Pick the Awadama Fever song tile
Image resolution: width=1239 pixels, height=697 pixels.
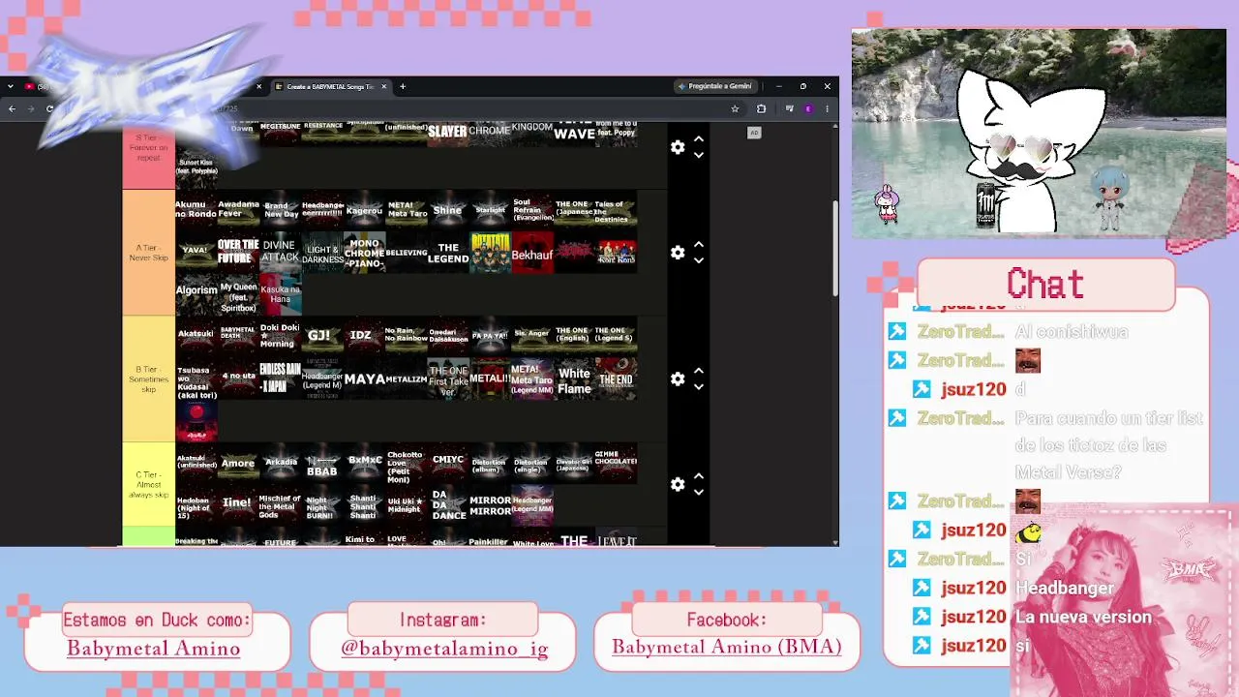click(238, 210)
